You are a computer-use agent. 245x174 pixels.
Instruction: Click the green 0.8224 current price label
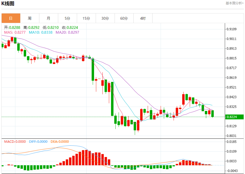point(234,117)
